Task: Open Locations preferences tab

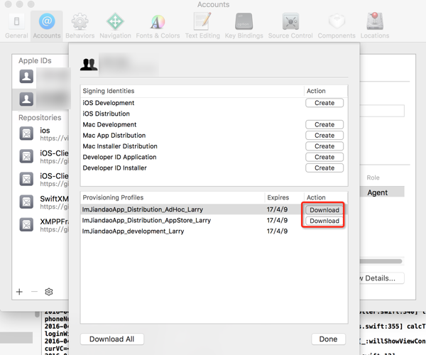Action: pos(375,26)
